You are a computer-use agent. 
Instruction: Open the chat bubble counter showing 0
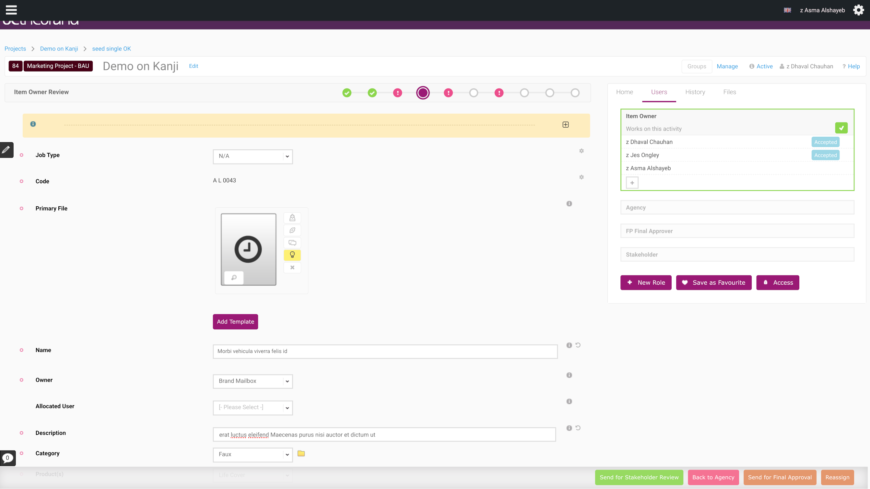7,458
